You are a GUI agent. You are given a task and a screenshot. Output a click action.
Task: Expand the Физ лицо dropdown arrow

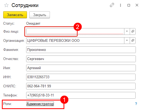pos(127,31)
